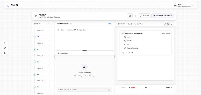Viewport: 201px width, 95px height.
Task: Click the green check beside Q2
Action: coord(35,49)
